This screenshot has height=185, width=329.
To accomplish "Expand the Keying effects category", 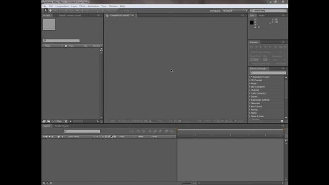I will pos(250,109).
